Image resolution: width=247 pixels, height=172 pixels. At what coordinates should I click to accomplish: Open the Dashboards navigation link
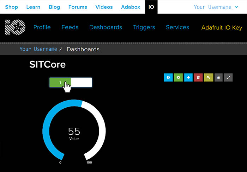tap(106, 27)
